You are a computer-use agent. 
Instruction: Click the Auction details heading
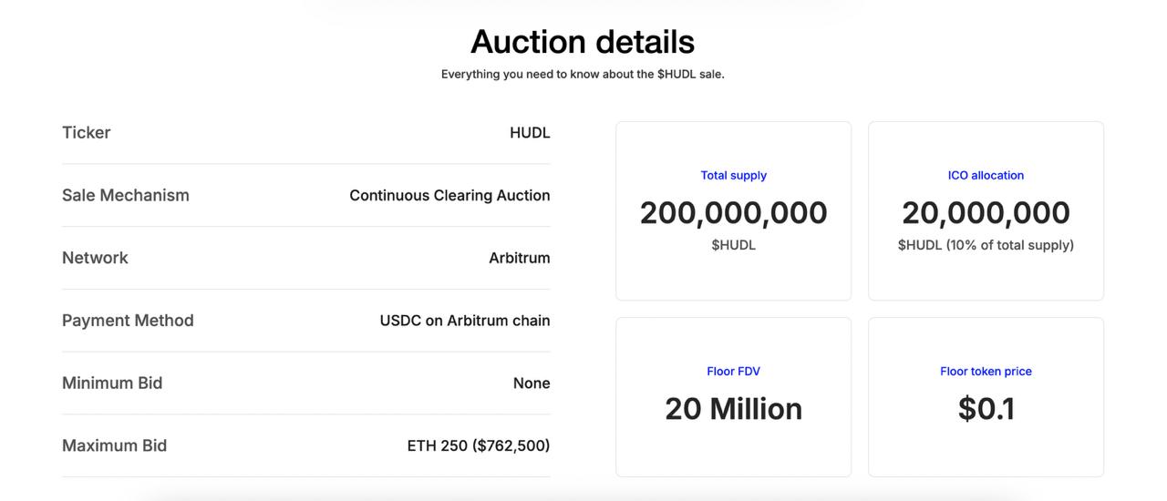583,42
